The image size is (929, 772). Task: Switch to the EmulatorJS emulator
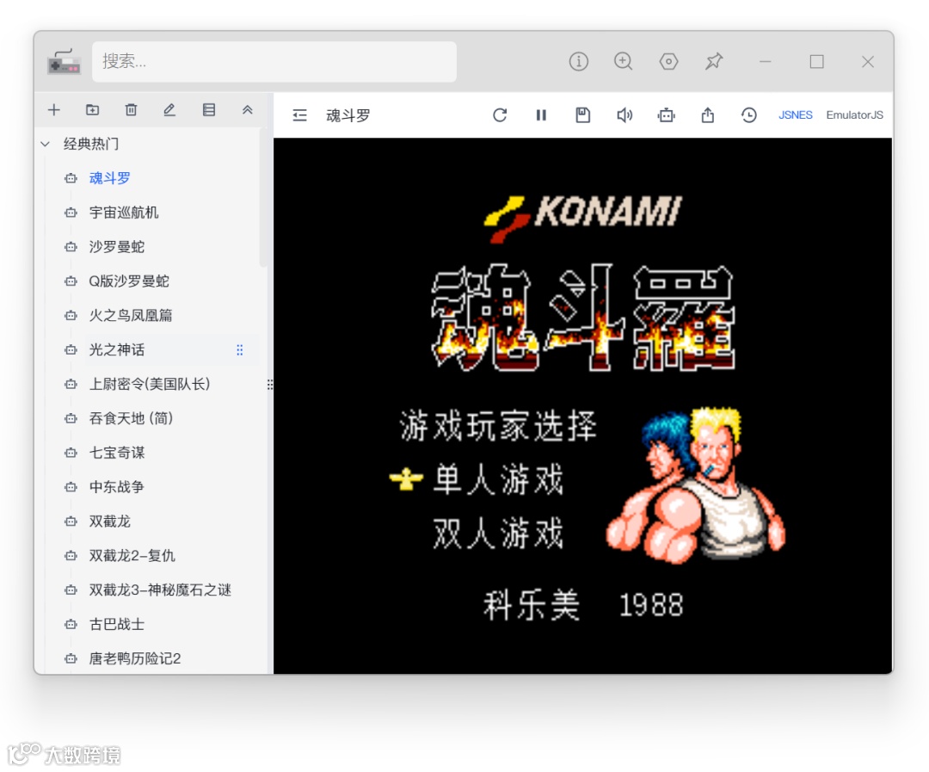[854, 115]
